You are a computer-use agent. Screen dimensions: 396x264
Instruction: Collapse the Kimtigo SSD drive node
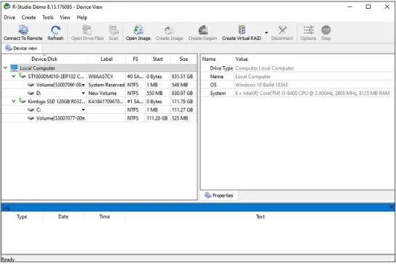click(14, 102)
